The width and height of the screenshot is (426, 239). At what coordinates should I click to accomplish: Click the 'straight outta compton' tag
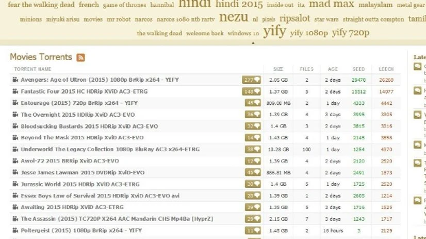click(x=373, y=20)
